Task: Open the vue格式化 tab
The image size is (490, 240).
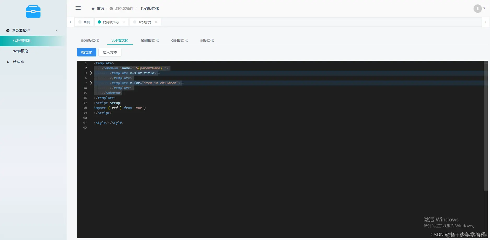Action: (120, 40)
